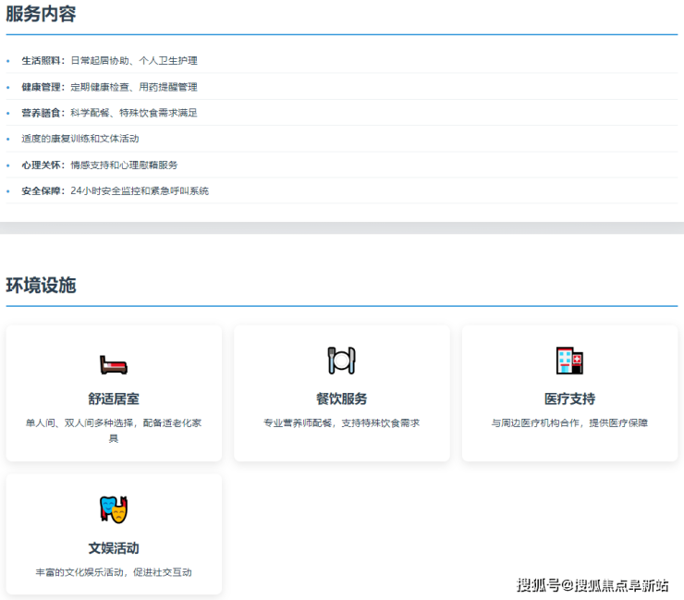Click the 专业营养师配餐 description text
684x600 pixels.
point(341,422)
